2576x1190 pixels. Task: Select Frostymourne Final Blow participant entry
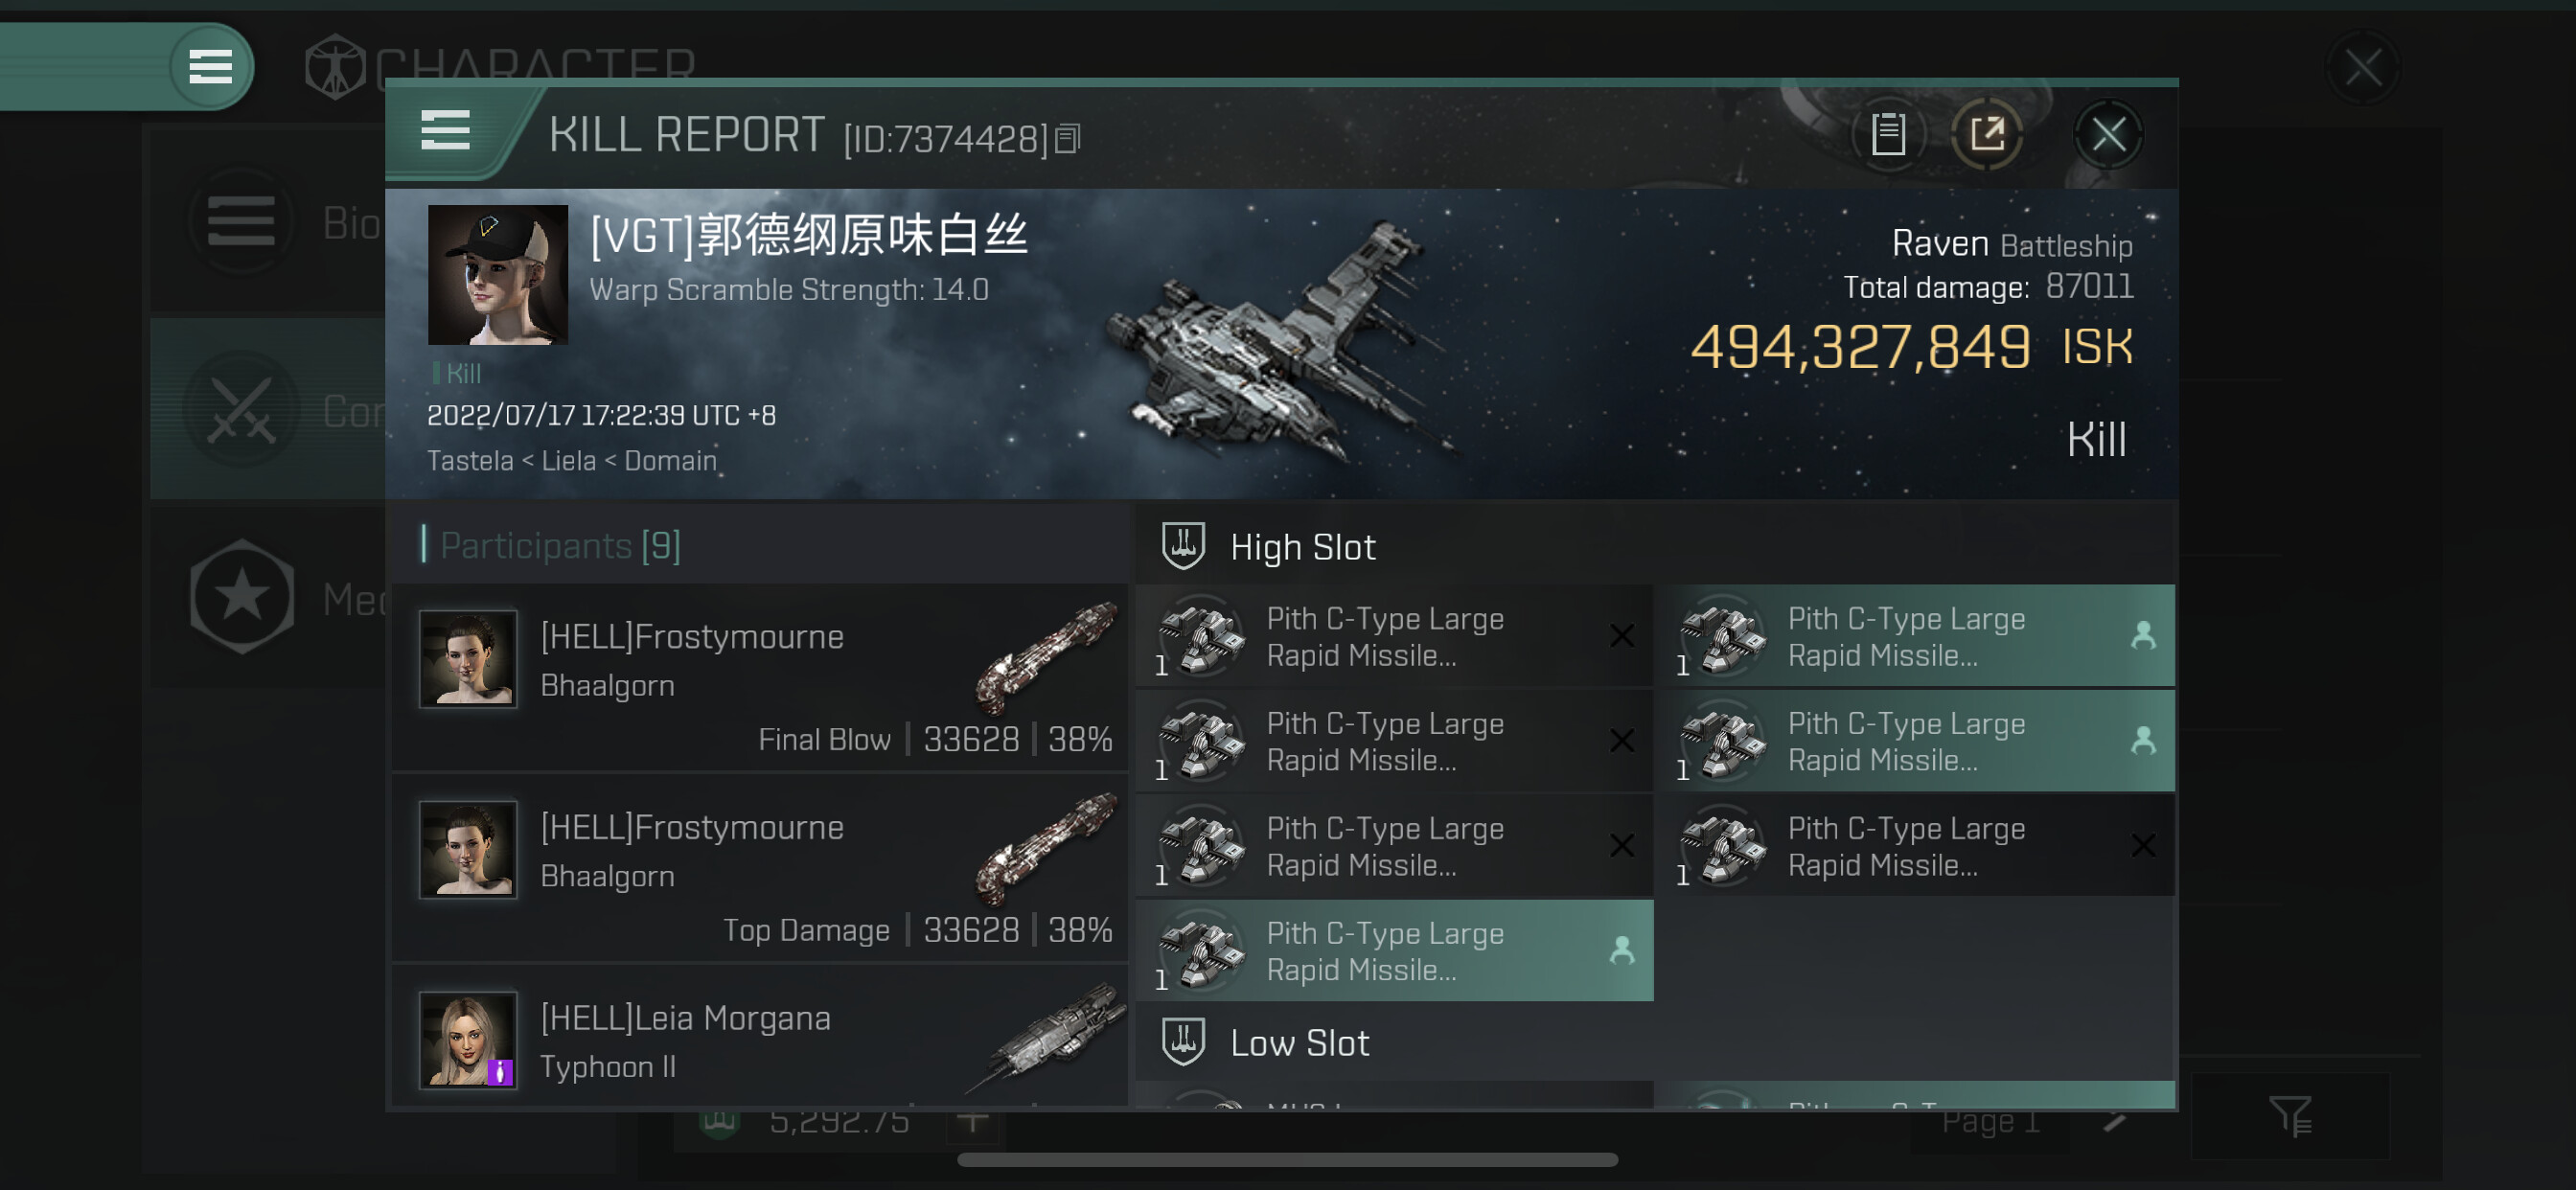click(761, 677)
